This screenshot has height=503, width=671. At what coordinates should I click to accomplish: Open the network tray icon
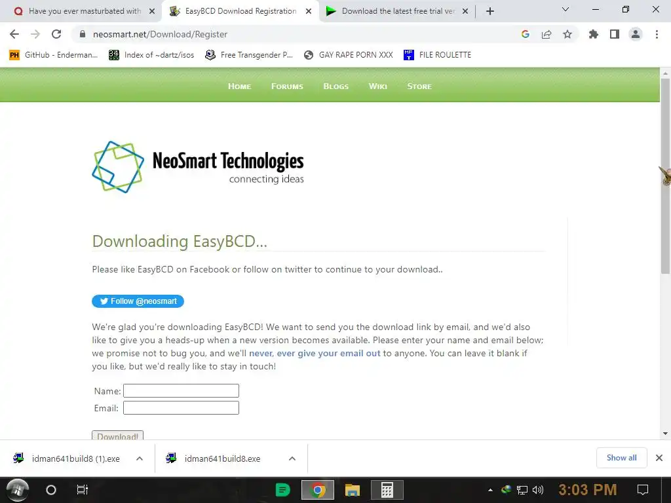522,490
